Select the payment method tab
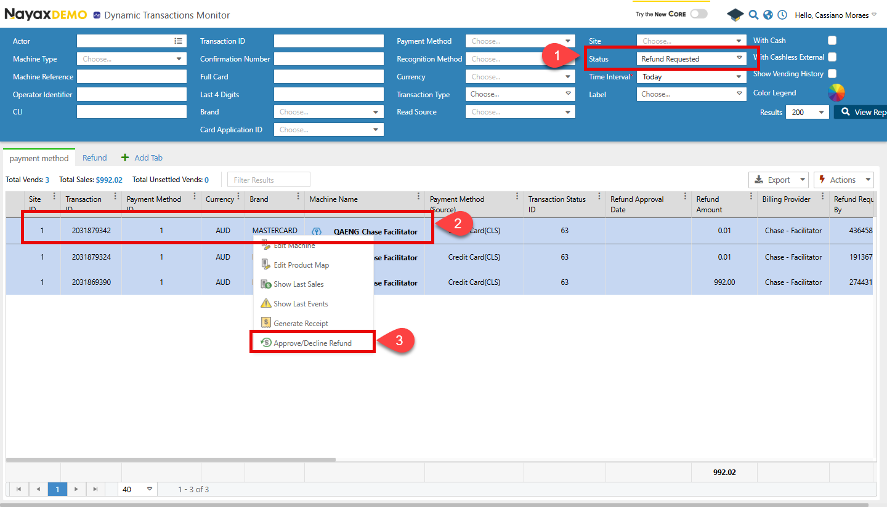The height and width of the screenshot is (507, 887). pos(39,158)
